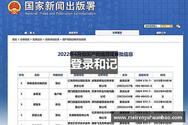Viewport: 188px width, 125px height.
Task: Click publisher 大唐网络有限公司
Action: 79,115
